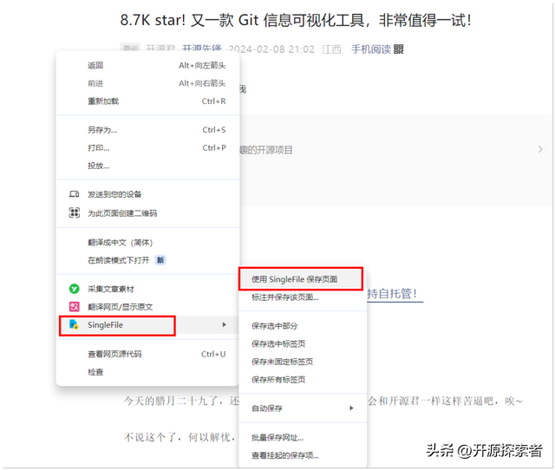The height and width of the screenshot is (470, 555).
Task: Click paragraph text 不说这个了，何以解忧
Action: (x=180, y=437)
